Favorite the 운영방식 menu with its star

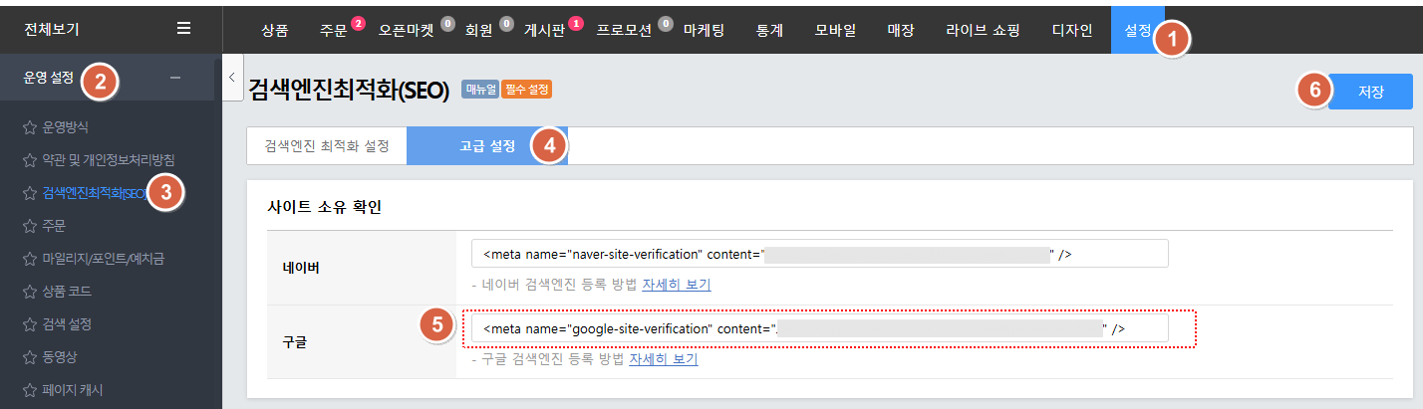point(29,127)
